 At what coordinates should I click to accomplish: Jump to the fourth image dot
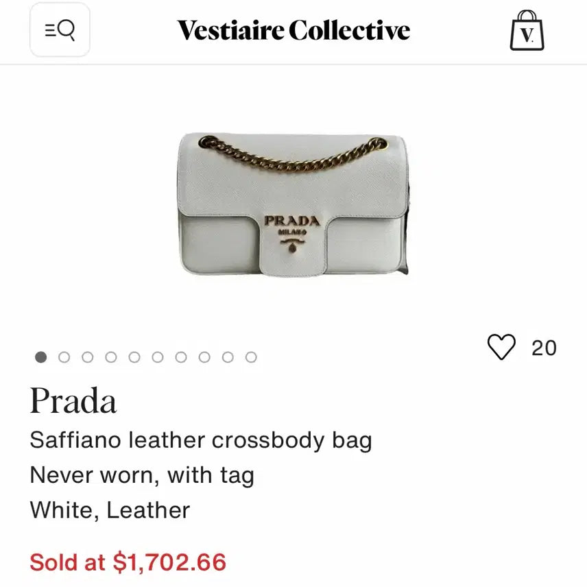click(x=111, y=357)
